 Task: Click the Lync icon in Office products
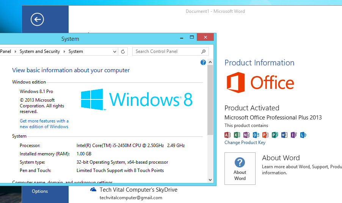pyautogui.click(x=303, y=135)
